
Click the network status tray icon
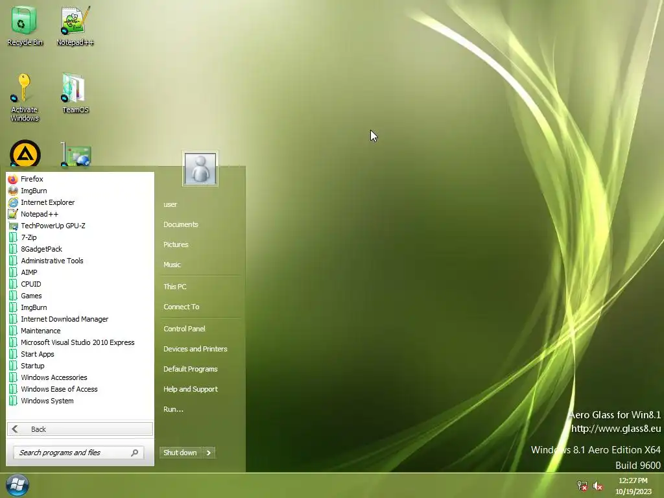pyautogui.click(x=582, y=486)
